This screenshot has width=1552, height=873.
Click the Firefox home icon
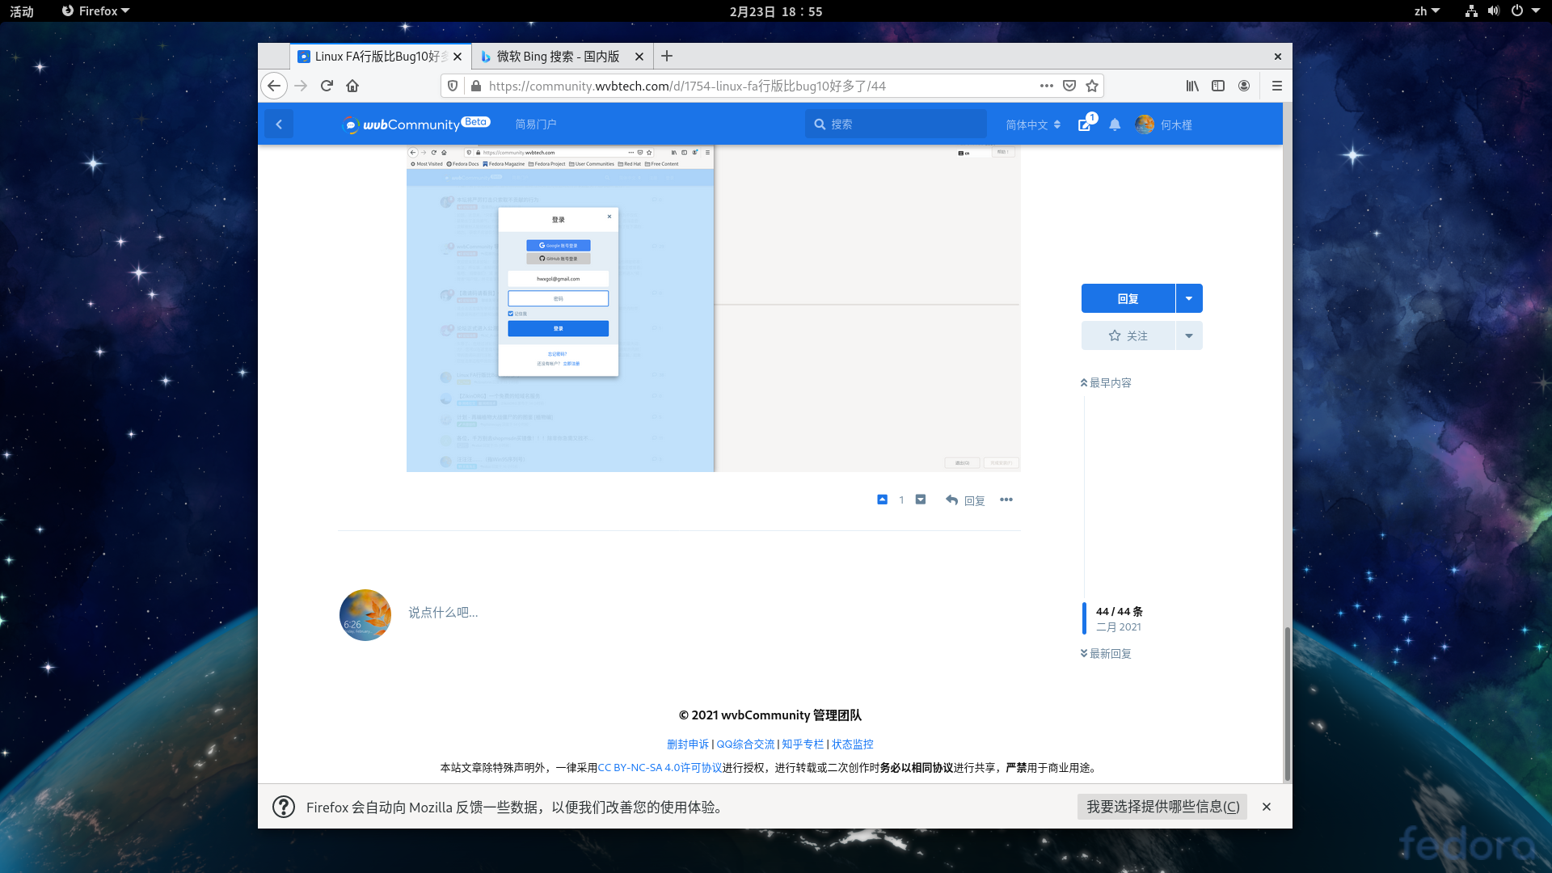click(352, 86)
